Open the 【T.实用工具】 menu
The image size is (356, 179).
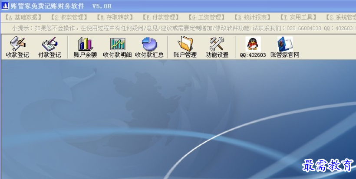point(298,17)
